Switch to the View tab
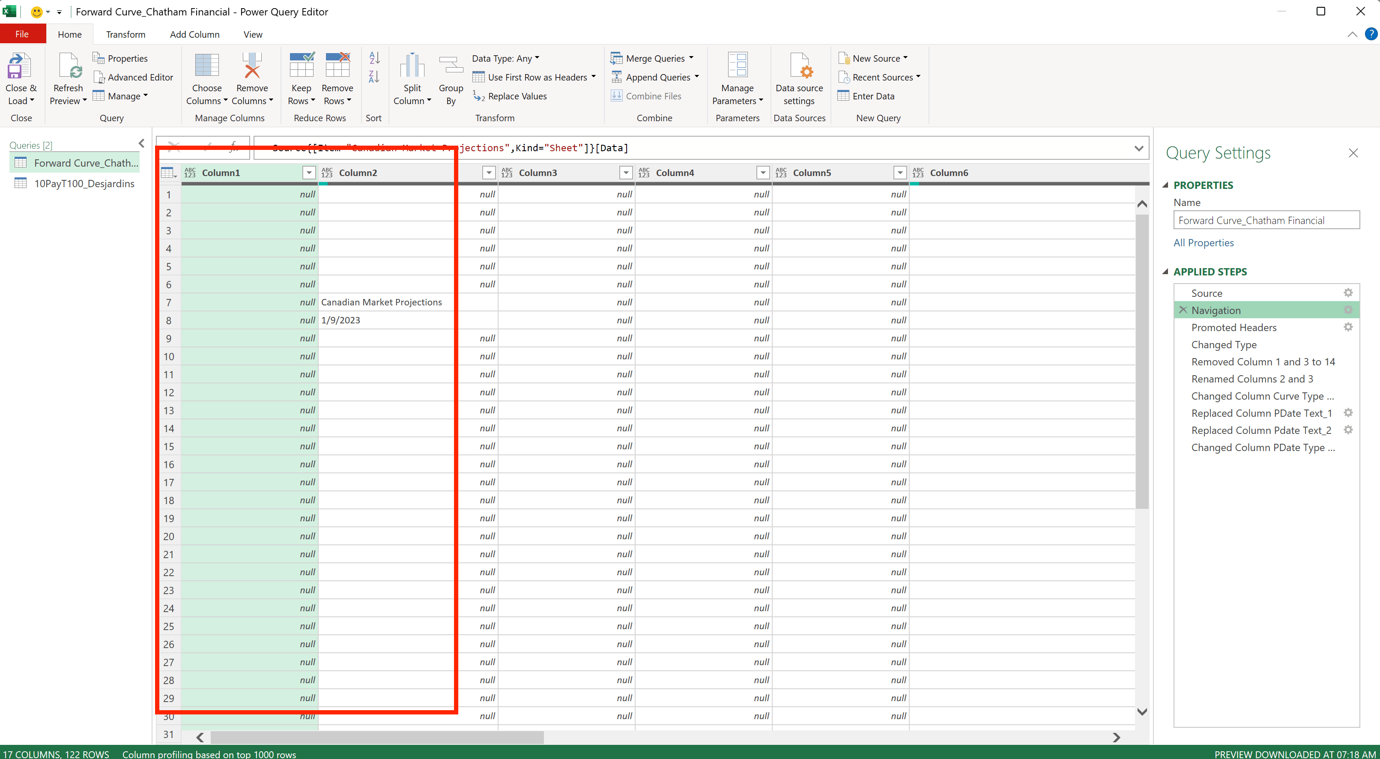This screenshot has height=759, width=1380. point(253,34)
